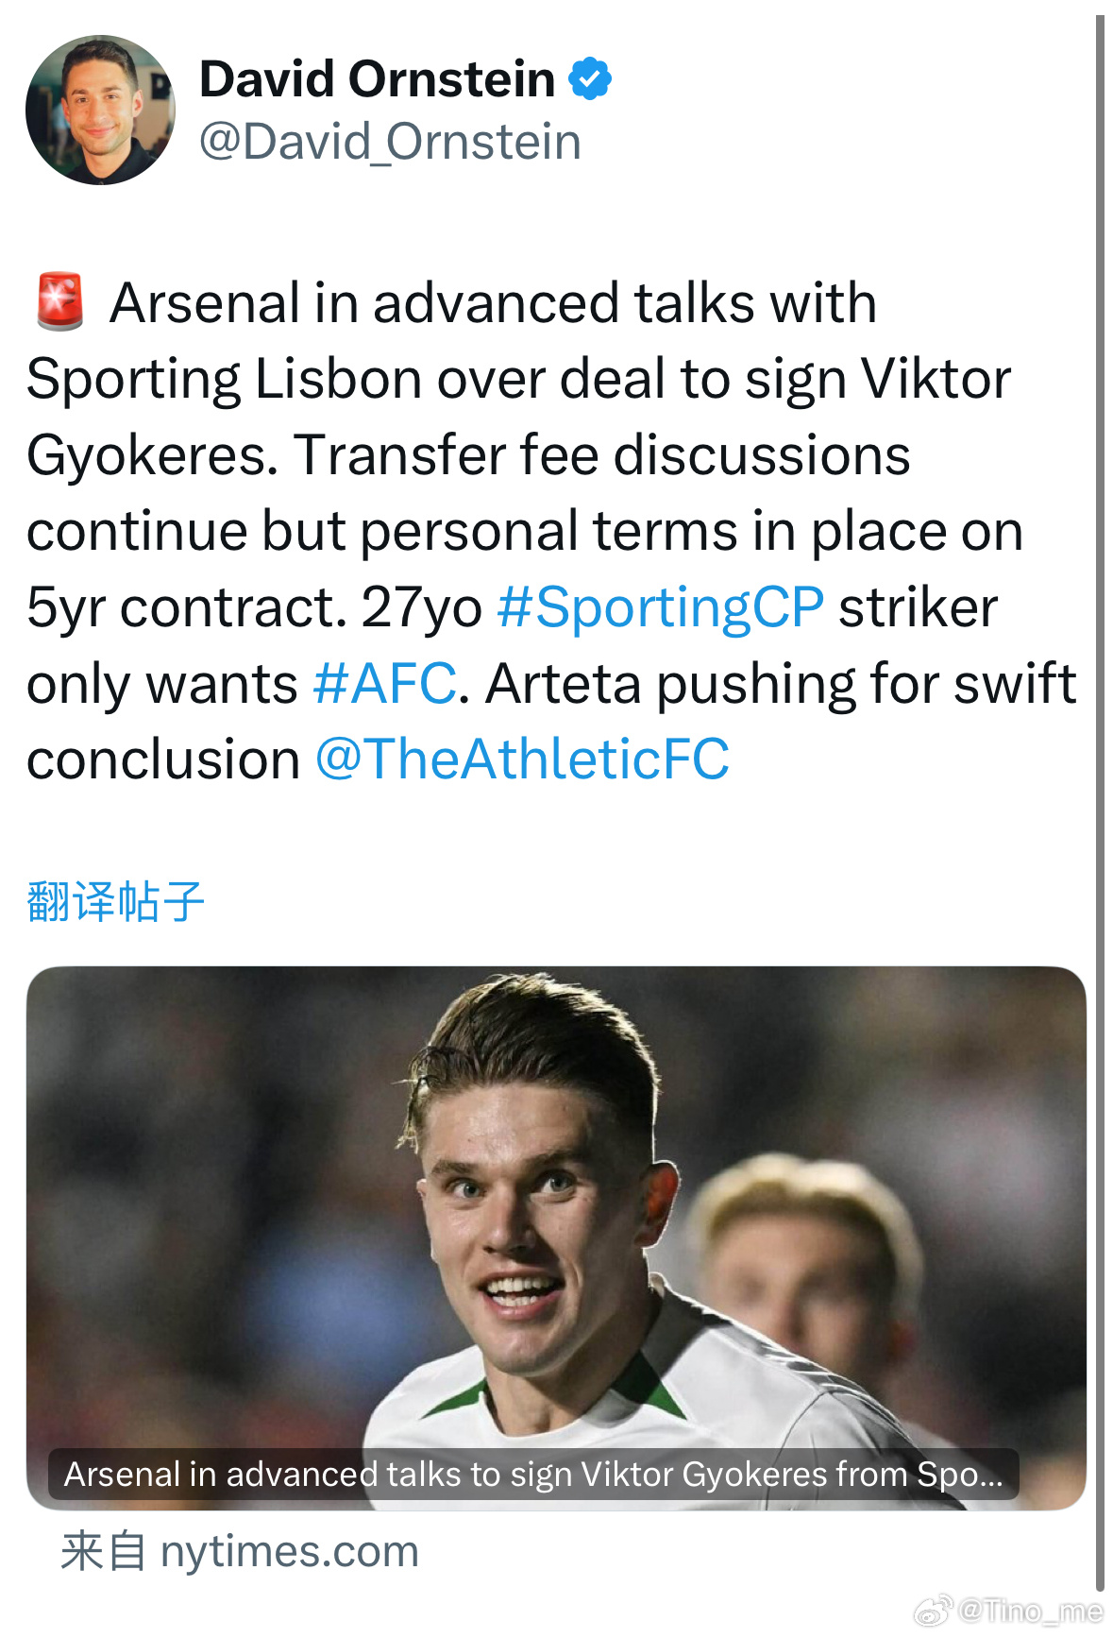
Task: Click the red siren emoji
Action: (x=60, y=302)
